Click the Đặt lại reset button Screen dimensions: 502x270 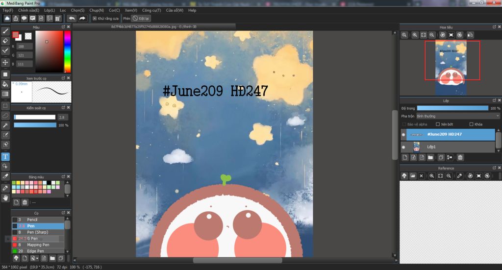coord(141,18)
